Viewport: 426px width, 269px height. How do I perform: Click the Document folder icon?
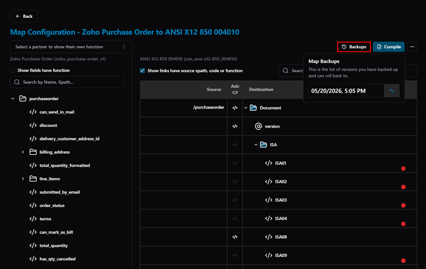coord(254,108)
